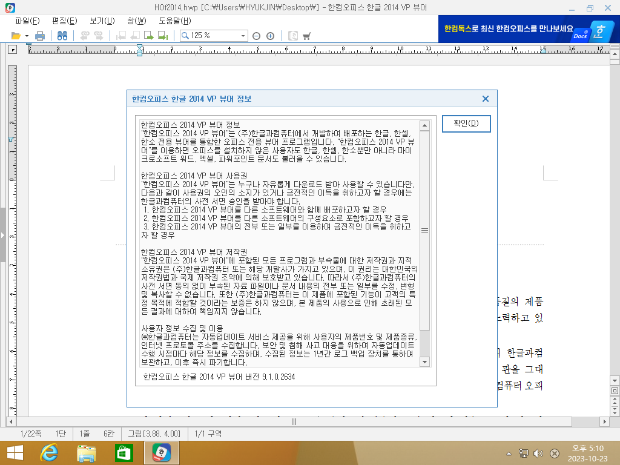Open the Windows Start button
Viewport: 620px width, 465px height.
tap(15, 453)
